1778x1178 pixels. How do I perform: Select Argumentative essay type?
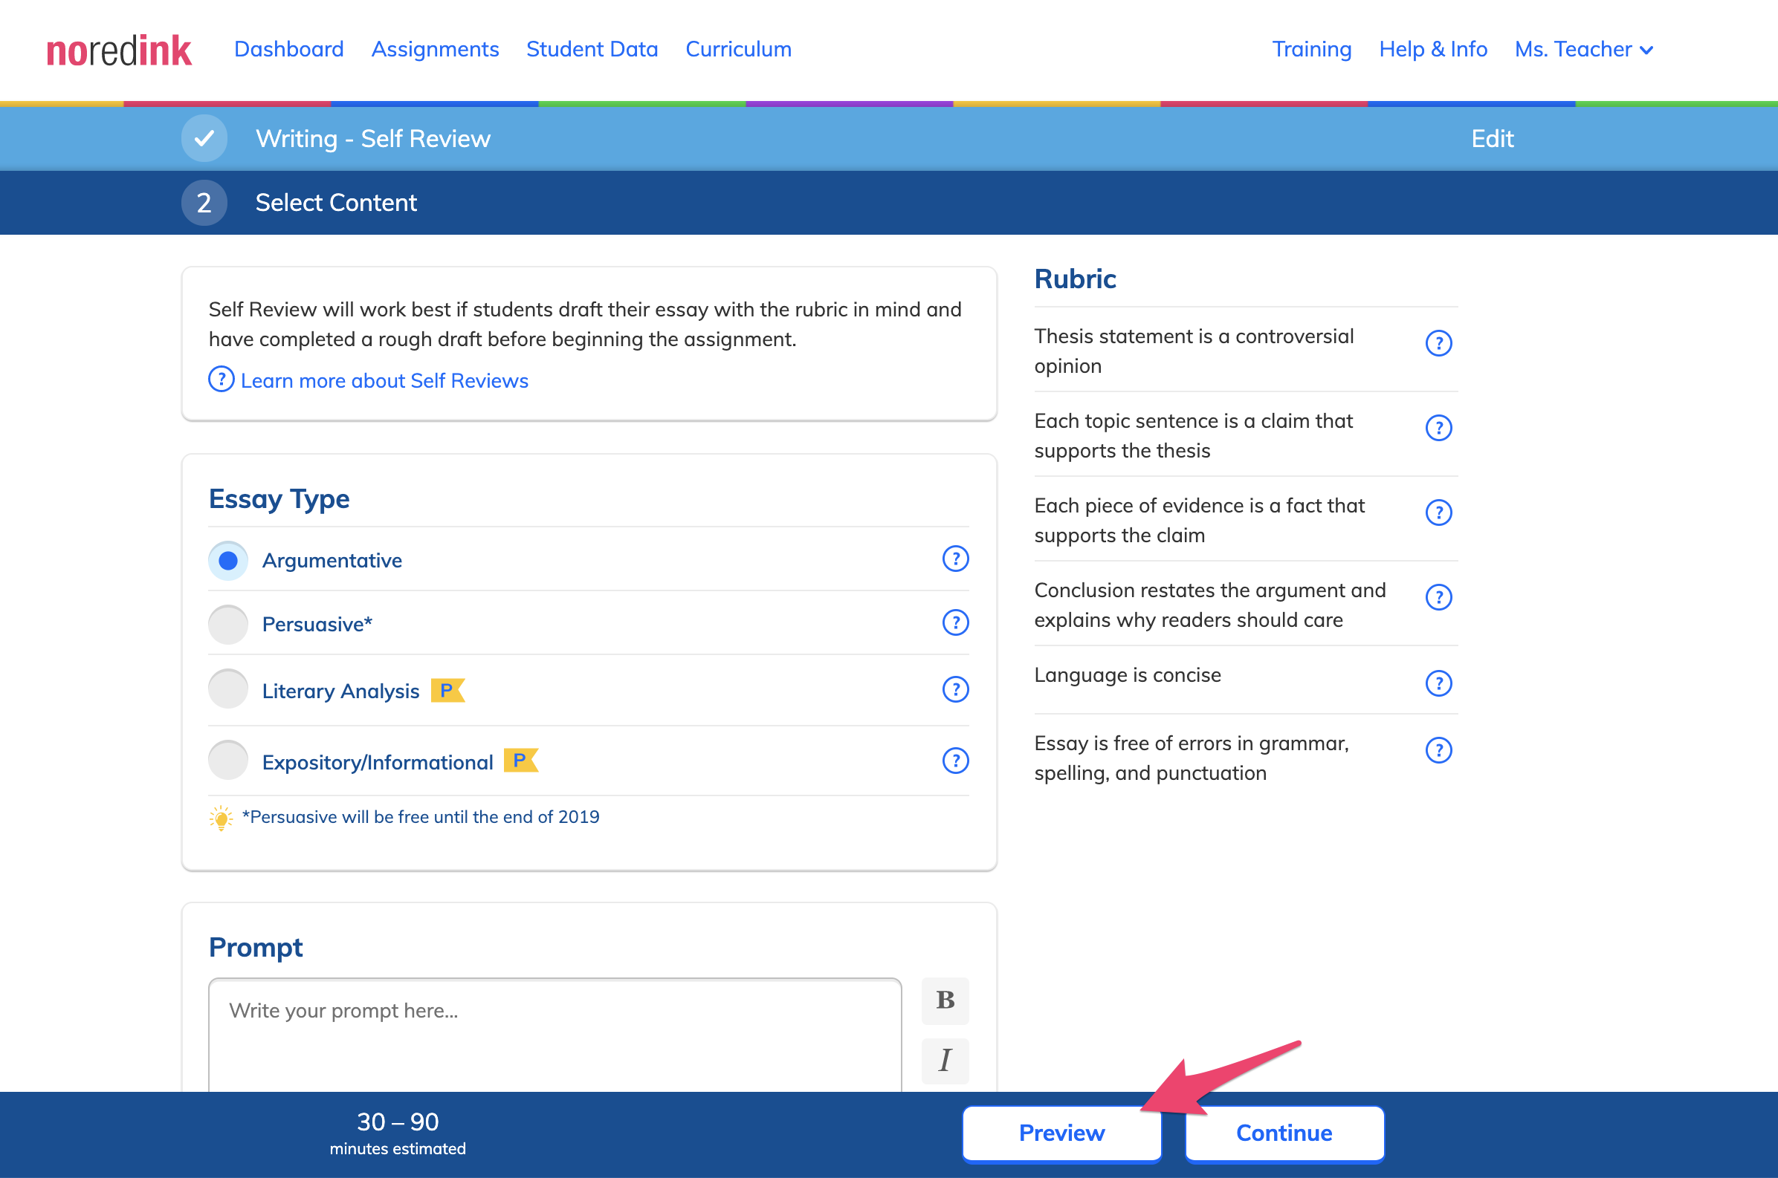coord(227,561)
